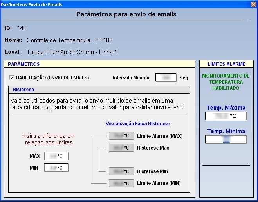Close the Parâmetros Envio de Emails window
The width and height of the screenshot is (258, 202).
click(x=253, y=4)
